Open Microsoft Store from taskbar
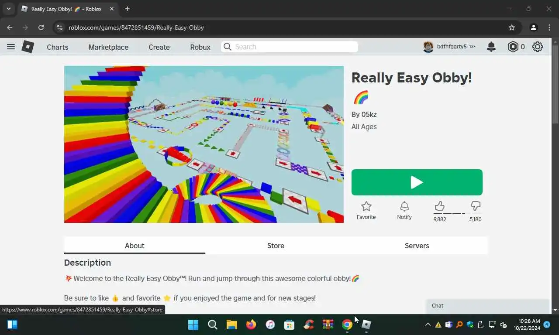Screen dimensions: 559x335 pyautogui.click(x=289, y=325)
